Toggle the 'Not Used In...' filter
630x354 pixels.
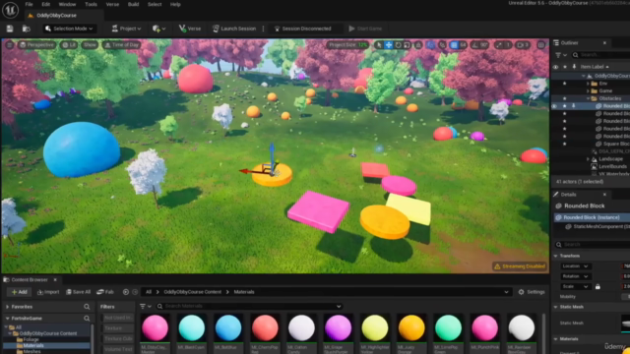pos(117,318)
